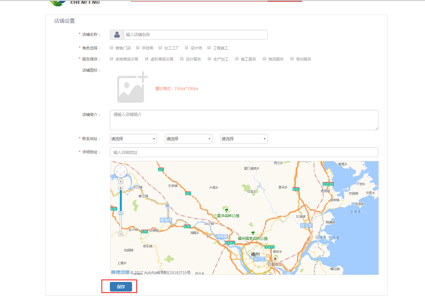Check the 实物商品交易 service checkbox
425x300 pixels.
click(111, 59)
